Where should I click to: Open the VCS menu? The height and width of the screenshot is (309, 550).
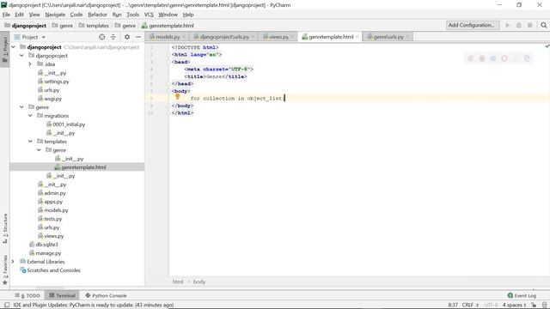click(149, 15)
